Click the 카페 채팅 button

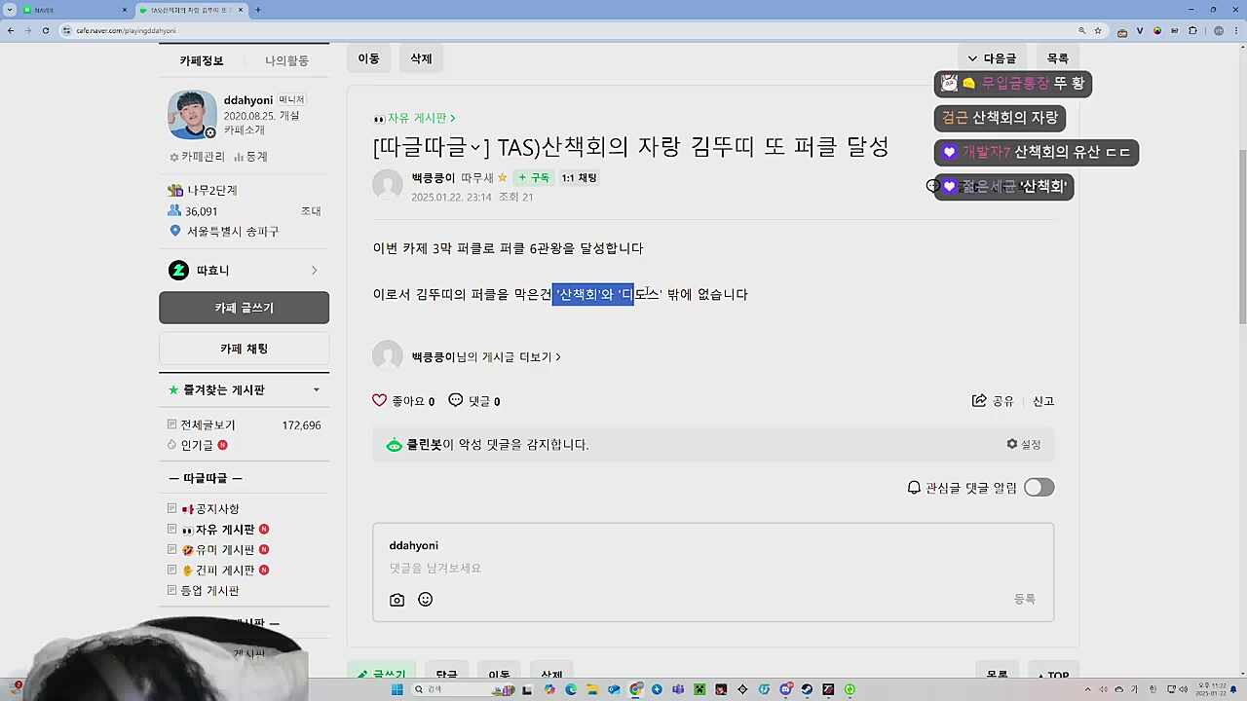point(244,349)
